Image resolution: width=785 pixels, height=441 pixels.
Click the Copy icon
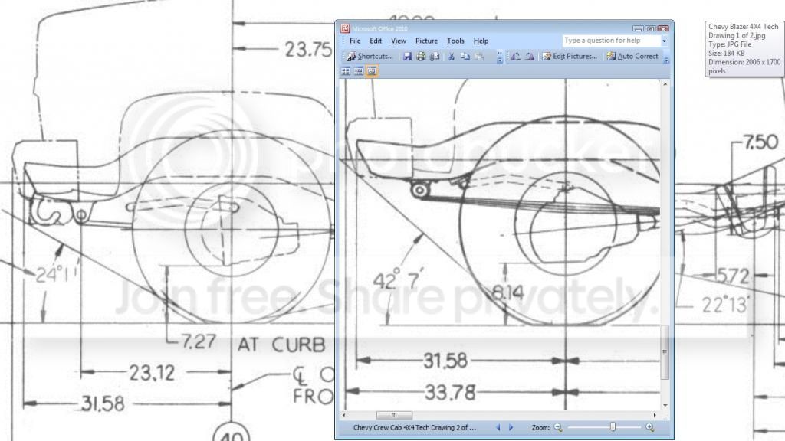(465, 57)
